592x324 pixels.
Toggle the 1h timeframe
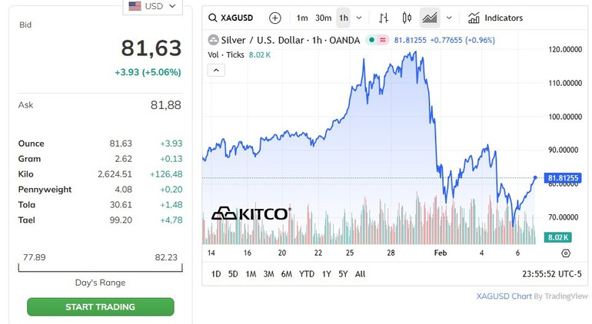point(343,18)
